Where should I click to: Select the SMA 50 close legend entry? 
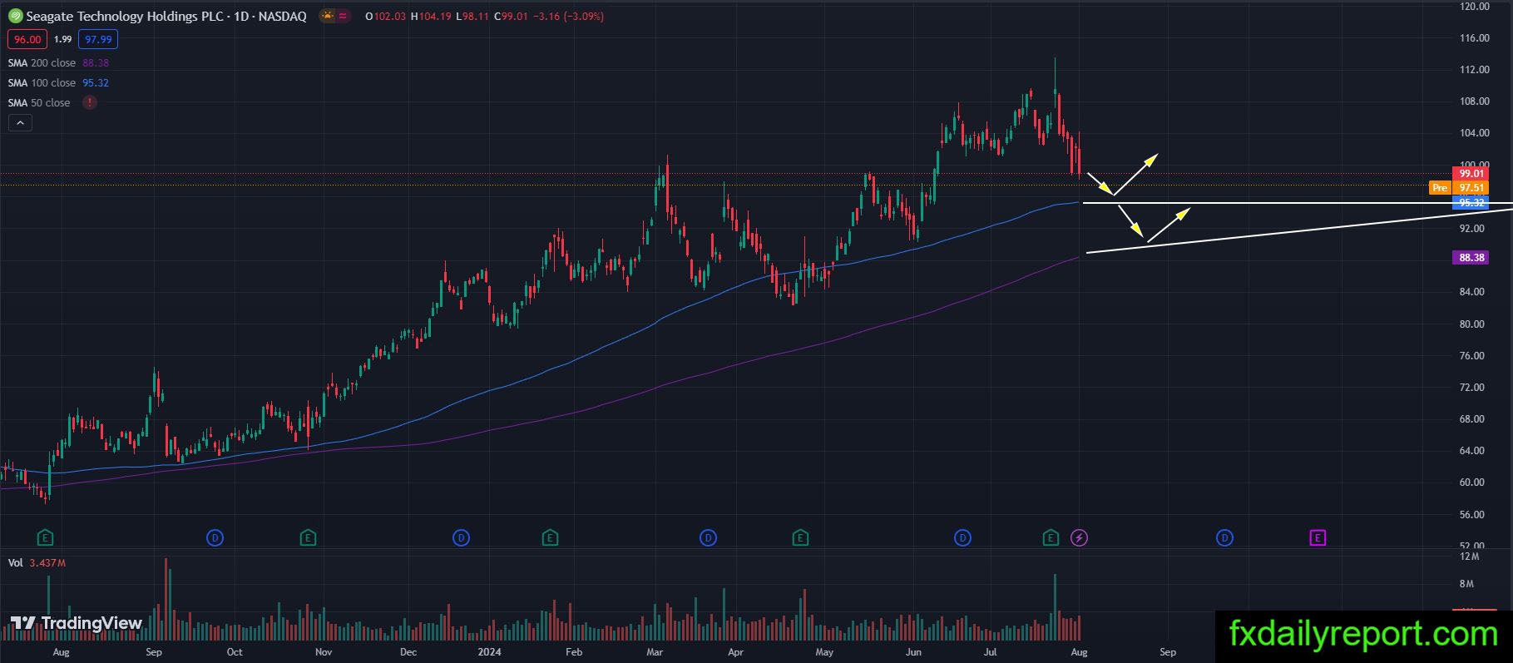(x=39, y=102)
